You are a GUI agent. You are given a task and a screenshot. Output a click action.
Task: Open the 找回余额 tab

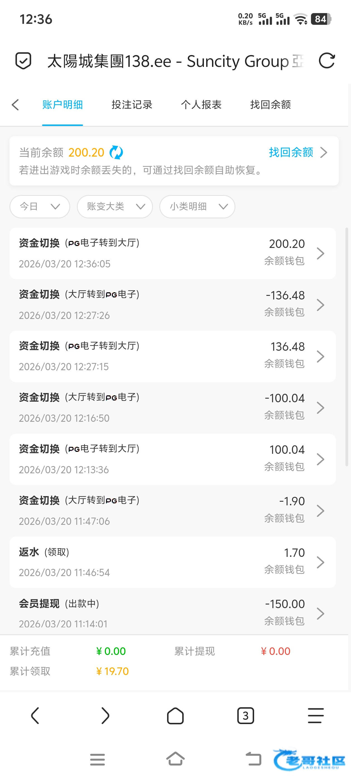[x=270, y=105]
